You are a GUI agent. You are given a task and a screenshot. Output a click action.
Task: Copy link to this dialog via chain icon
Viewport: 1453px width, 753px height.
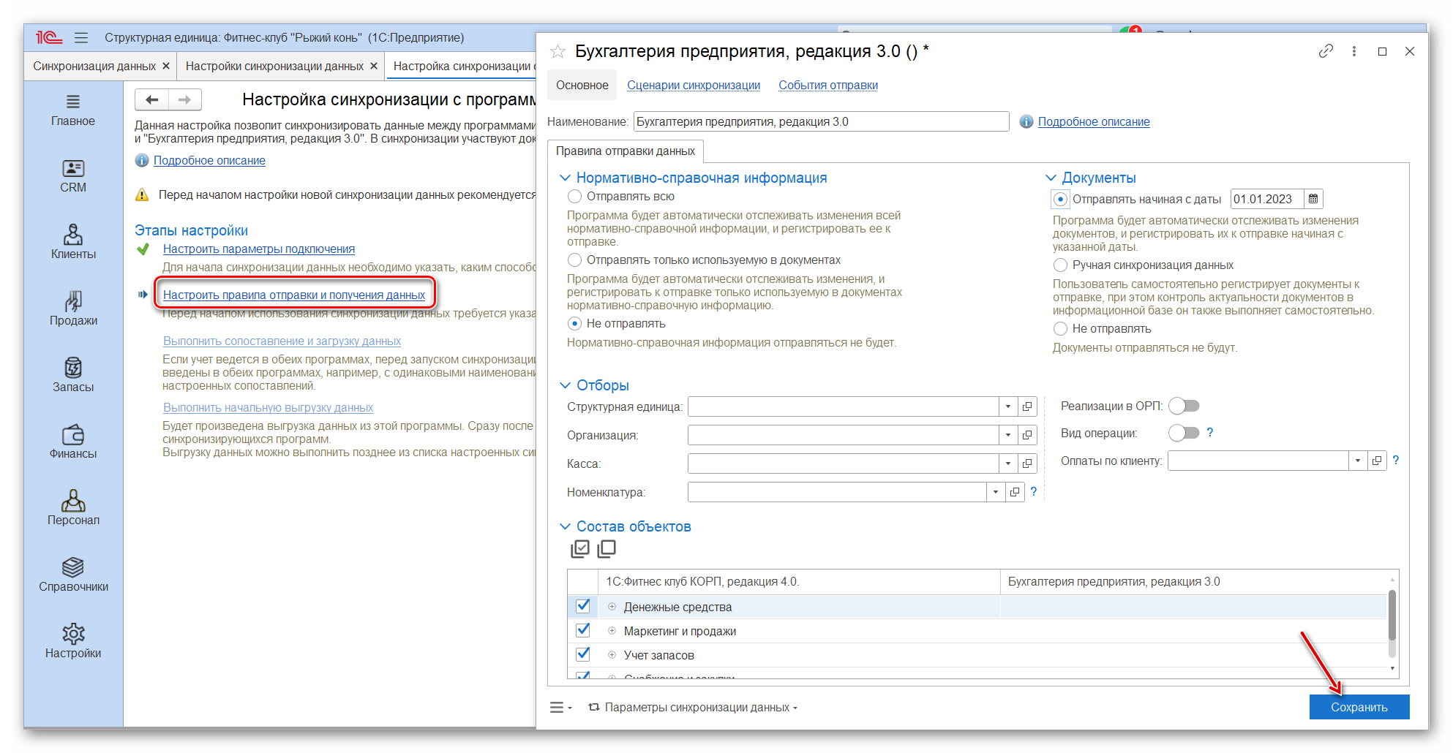pyautogui.click(x=1326, y=51)
